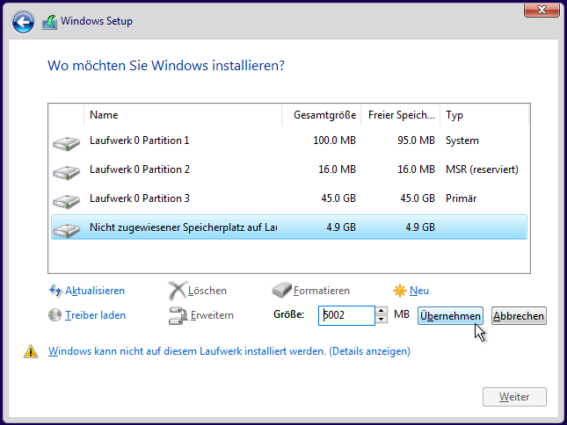
Task: Click the Löschen link
Action: [x=207, y=291]
